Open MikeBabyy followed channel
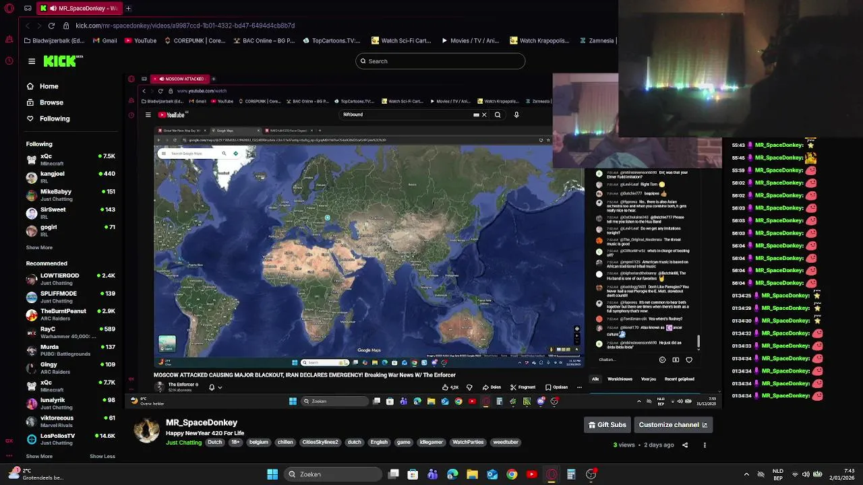Viewport: 863px width, 485px height. point(71,195)
